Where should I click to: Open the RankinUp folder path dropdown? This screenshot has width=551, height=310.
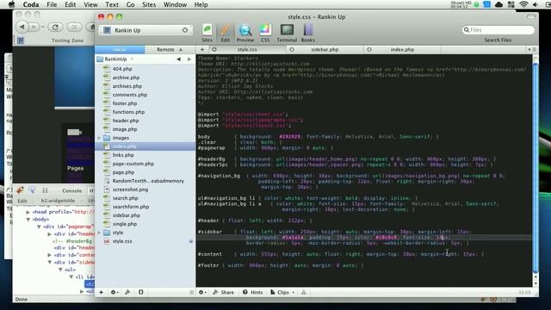pyautogui.click(x=115, y=59)
